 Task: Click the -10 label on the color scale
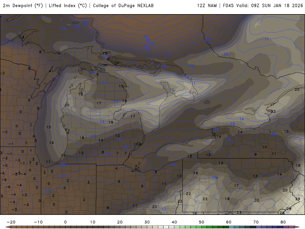(x=39, y=222)
